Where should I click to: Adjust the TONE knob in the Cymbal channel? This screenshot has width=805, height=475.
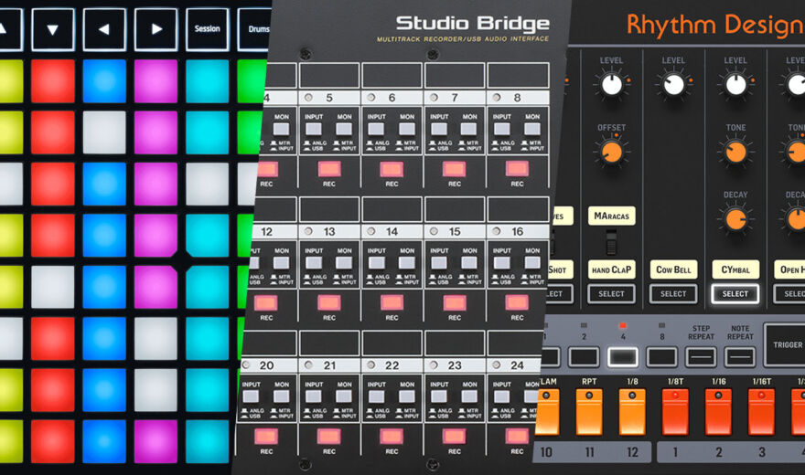click(x=735, y=153)
